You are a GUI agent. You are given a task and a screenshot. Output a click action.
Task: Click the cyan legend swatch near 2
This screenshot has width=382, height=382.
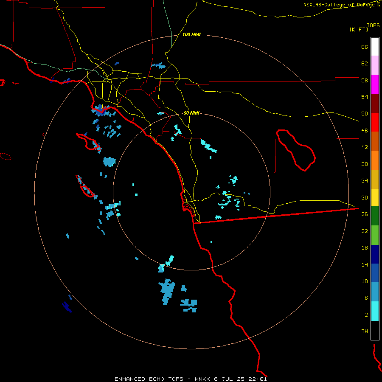(x=375, y=312)
